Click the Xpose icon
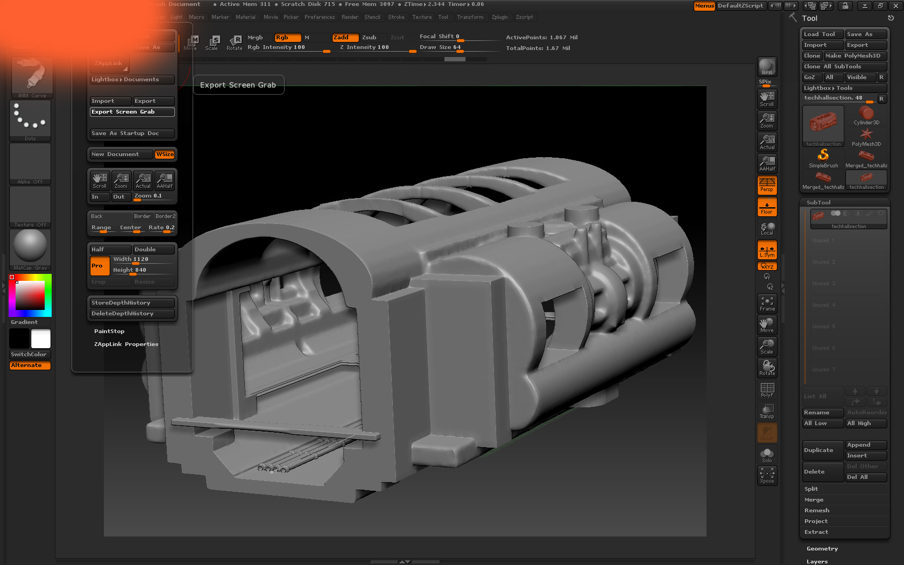 point(767,475)
